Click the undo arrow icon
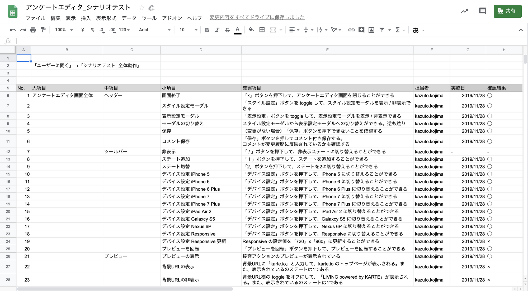This screenshot has width=528, height=291. coord(12,30)
